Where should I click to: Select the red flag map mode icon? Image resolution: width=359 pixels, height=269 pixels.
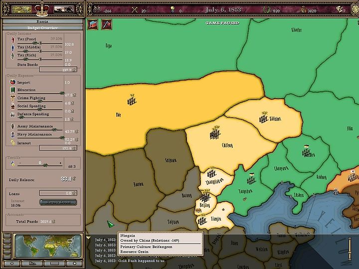(107, 24)
